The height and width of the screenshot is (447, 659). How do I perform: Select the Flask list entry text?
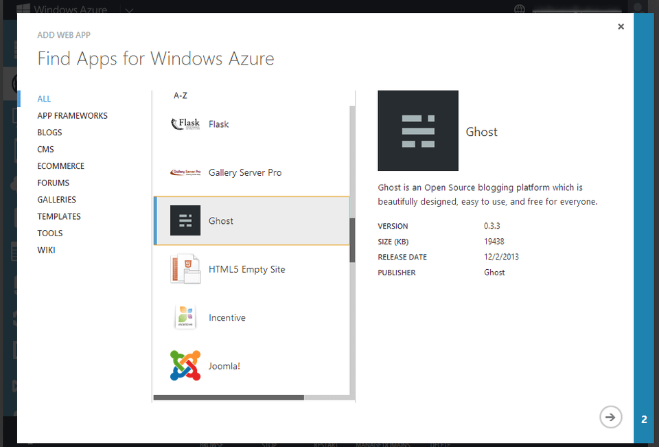point(218,124)
